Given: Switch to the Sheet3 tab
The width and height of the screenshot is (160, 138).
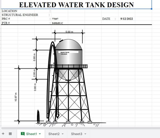Looking at the screenshot, I should coord(77,134).
